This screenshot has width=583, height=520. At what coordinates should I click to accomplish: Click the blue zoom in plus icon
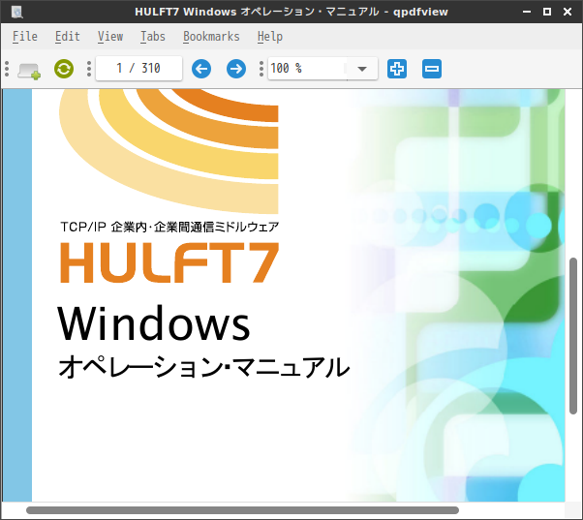397,69
